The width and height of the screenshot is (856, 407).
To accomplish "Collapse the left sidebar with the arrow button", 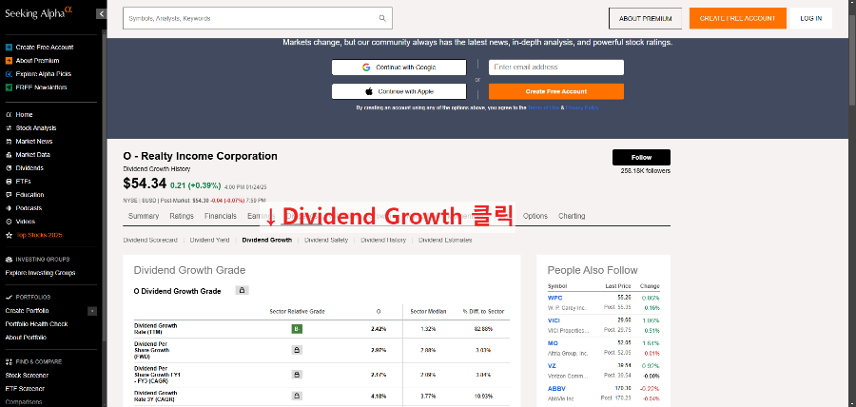I will tap(101, 14).
